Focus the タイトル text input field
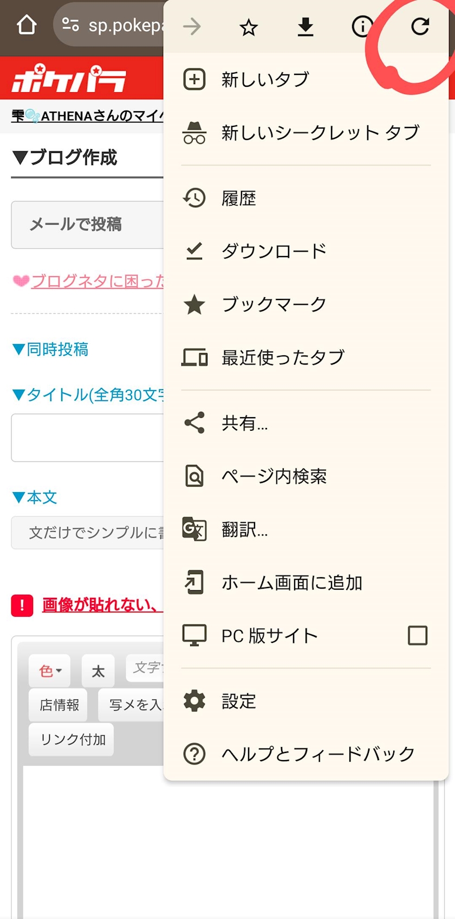 [x=88, y=438]
